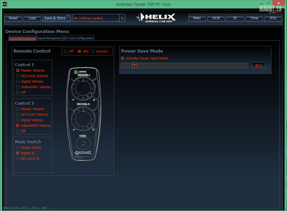287x211 pixels.
Task: Click the Control 1 heading
Action: 25,64
